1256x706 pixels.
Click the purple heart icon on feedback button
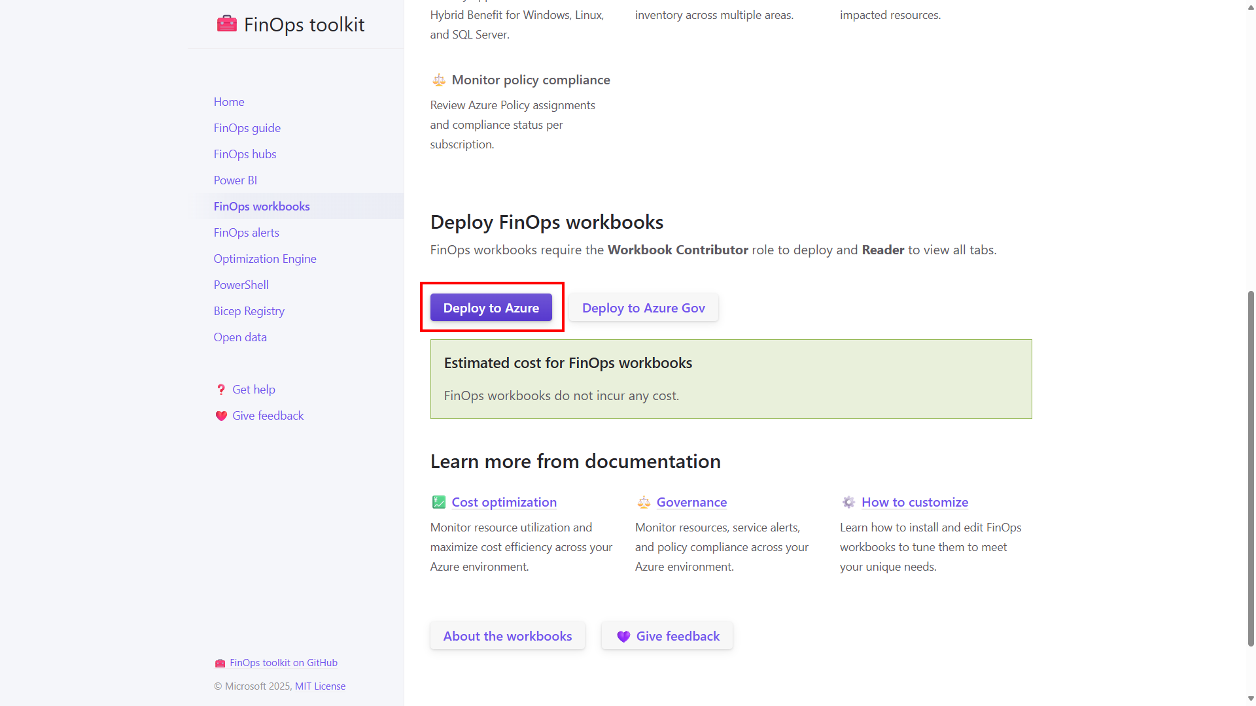pos(623,636)
